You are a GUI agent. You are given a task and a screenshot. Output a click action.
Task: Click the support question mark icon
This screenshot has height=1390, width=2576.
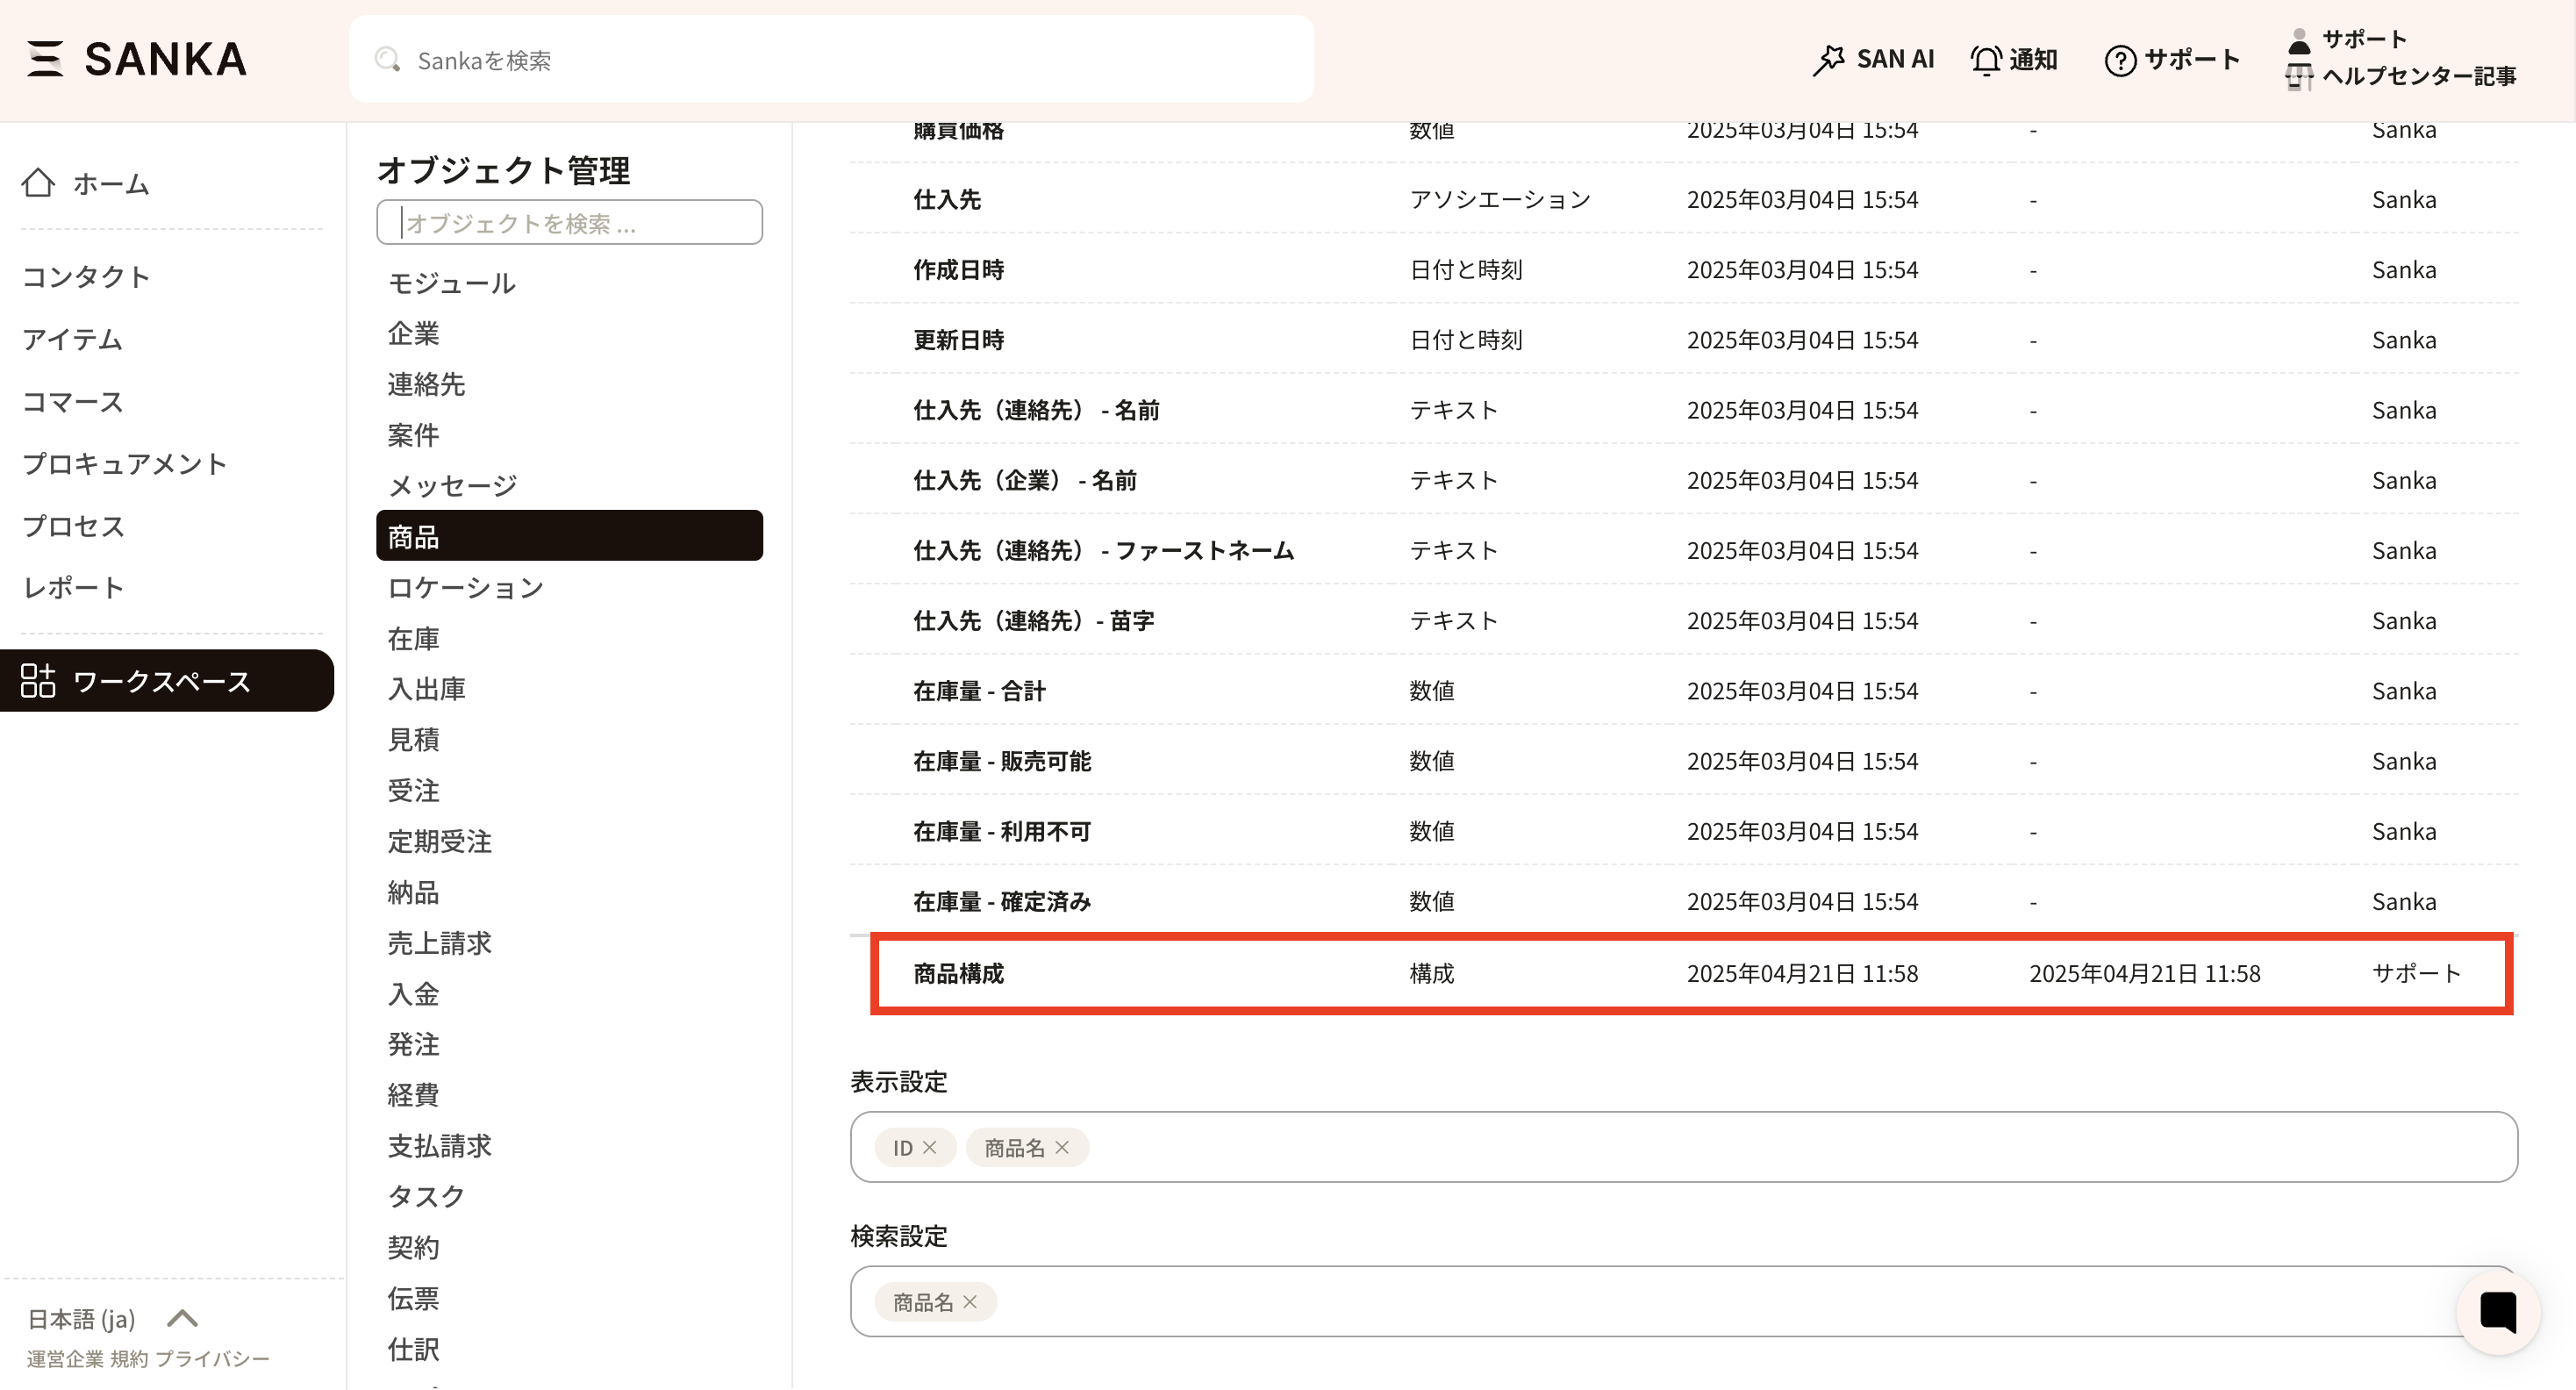2119,60
